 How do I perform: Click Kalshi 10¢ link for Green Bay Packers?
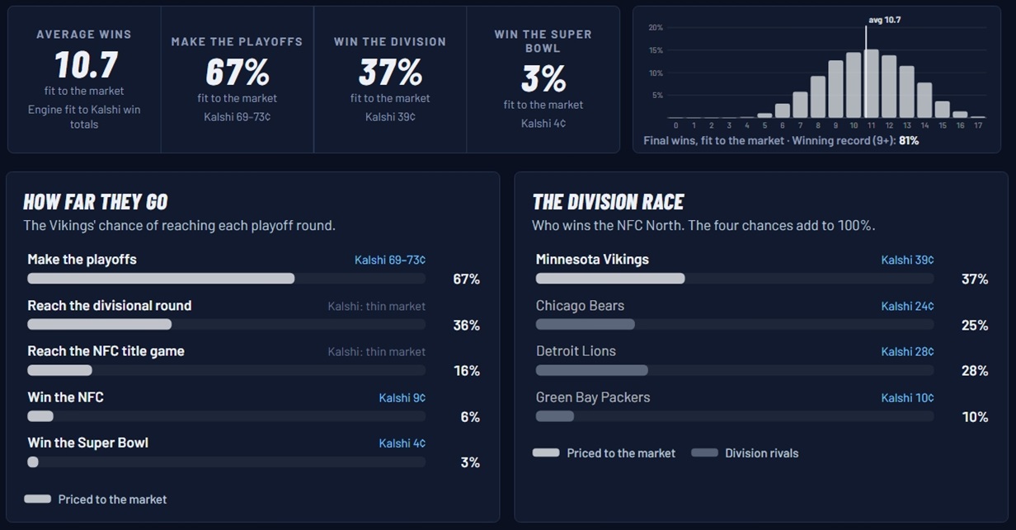tap(907, 397)
